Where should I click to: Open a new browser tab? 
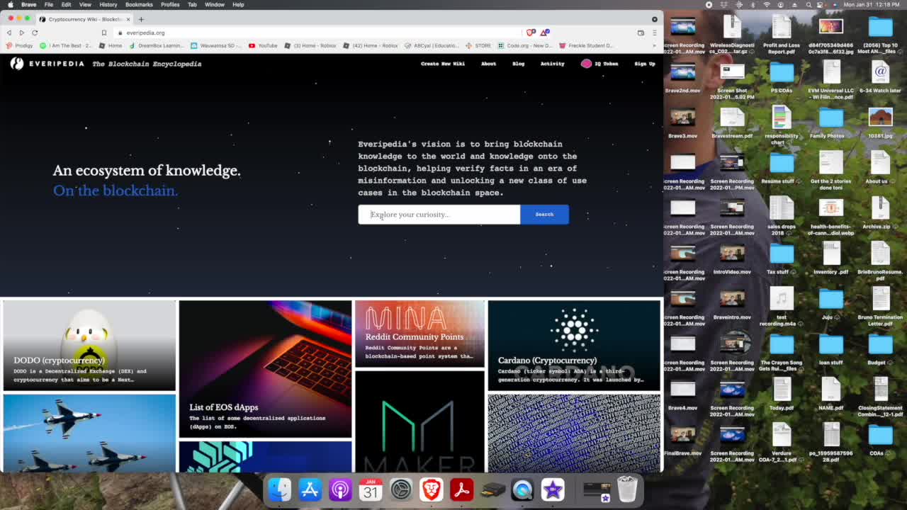(x=141, y=19)
